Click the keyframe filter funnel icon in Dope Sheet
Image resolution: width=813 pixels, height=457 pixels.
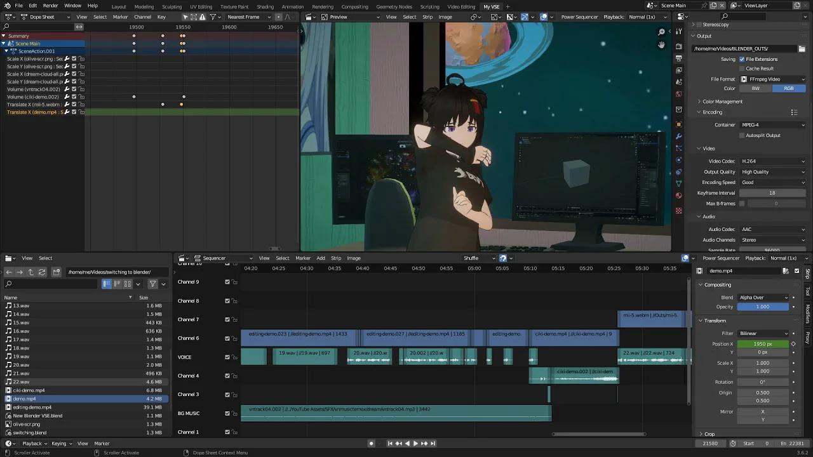[214, 17]
